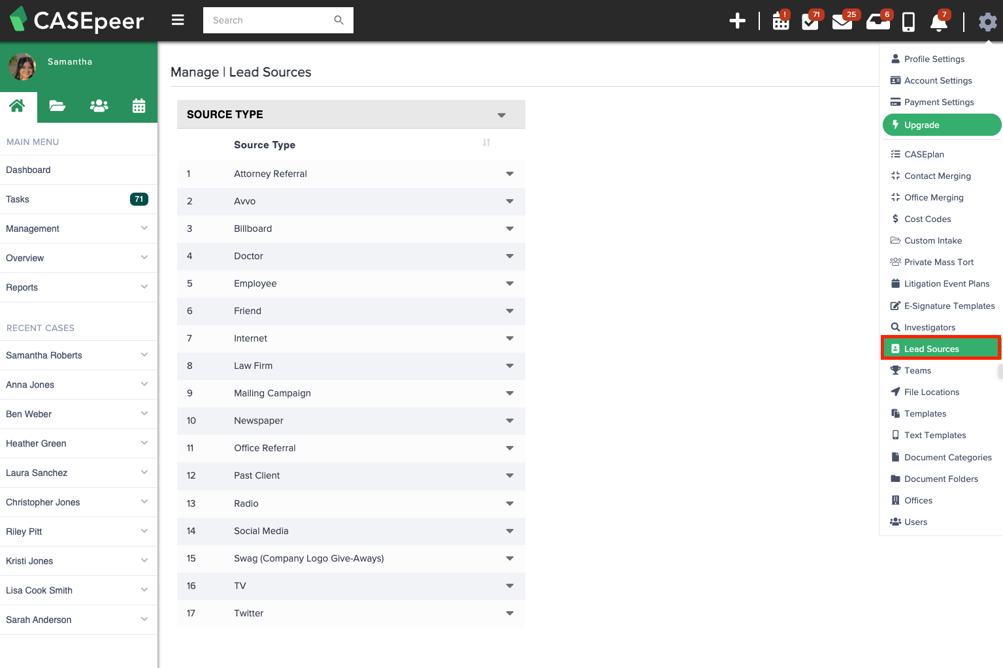1003x668 pixels.
Task: Click the CASEpeer logo
Action: point(77,20)
